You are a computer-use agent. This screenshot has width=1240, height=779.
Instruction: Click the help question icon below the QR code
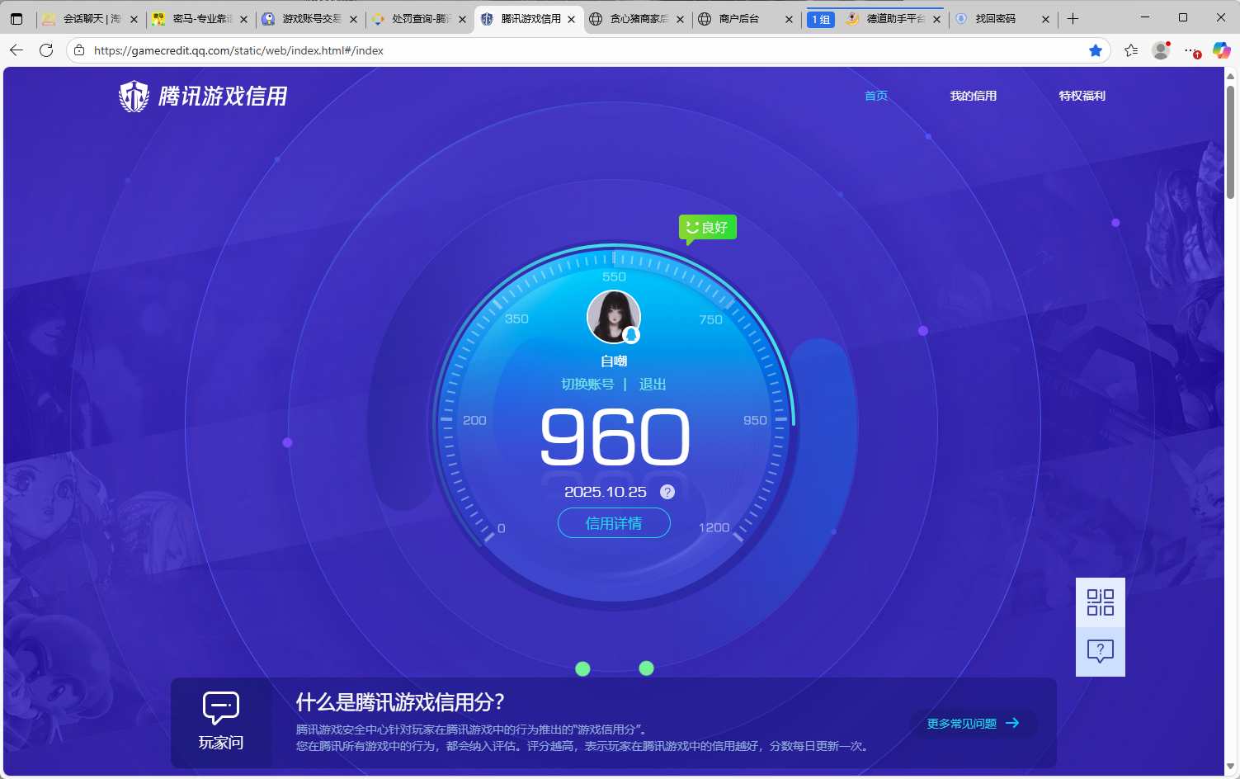coord(1100,652)
